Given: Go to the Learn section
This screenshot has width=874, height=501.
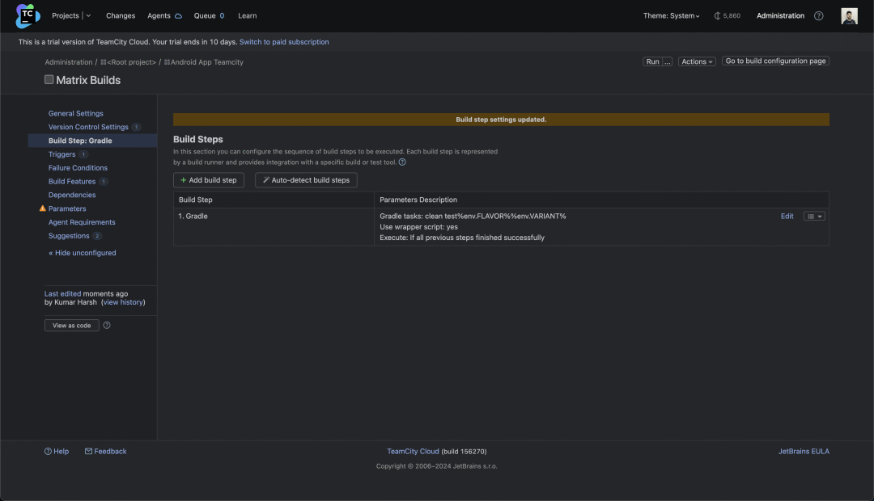Looking at the screenshot, I should 248,15.
